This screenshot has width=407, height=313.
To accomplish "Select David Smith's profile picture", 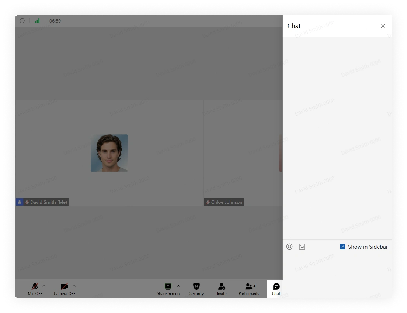I will click(109, 153).
